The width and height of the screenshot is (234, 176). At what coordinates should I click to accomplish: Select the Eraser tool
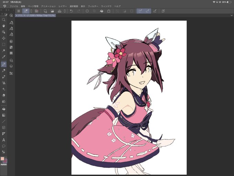(x=4, y=95)
